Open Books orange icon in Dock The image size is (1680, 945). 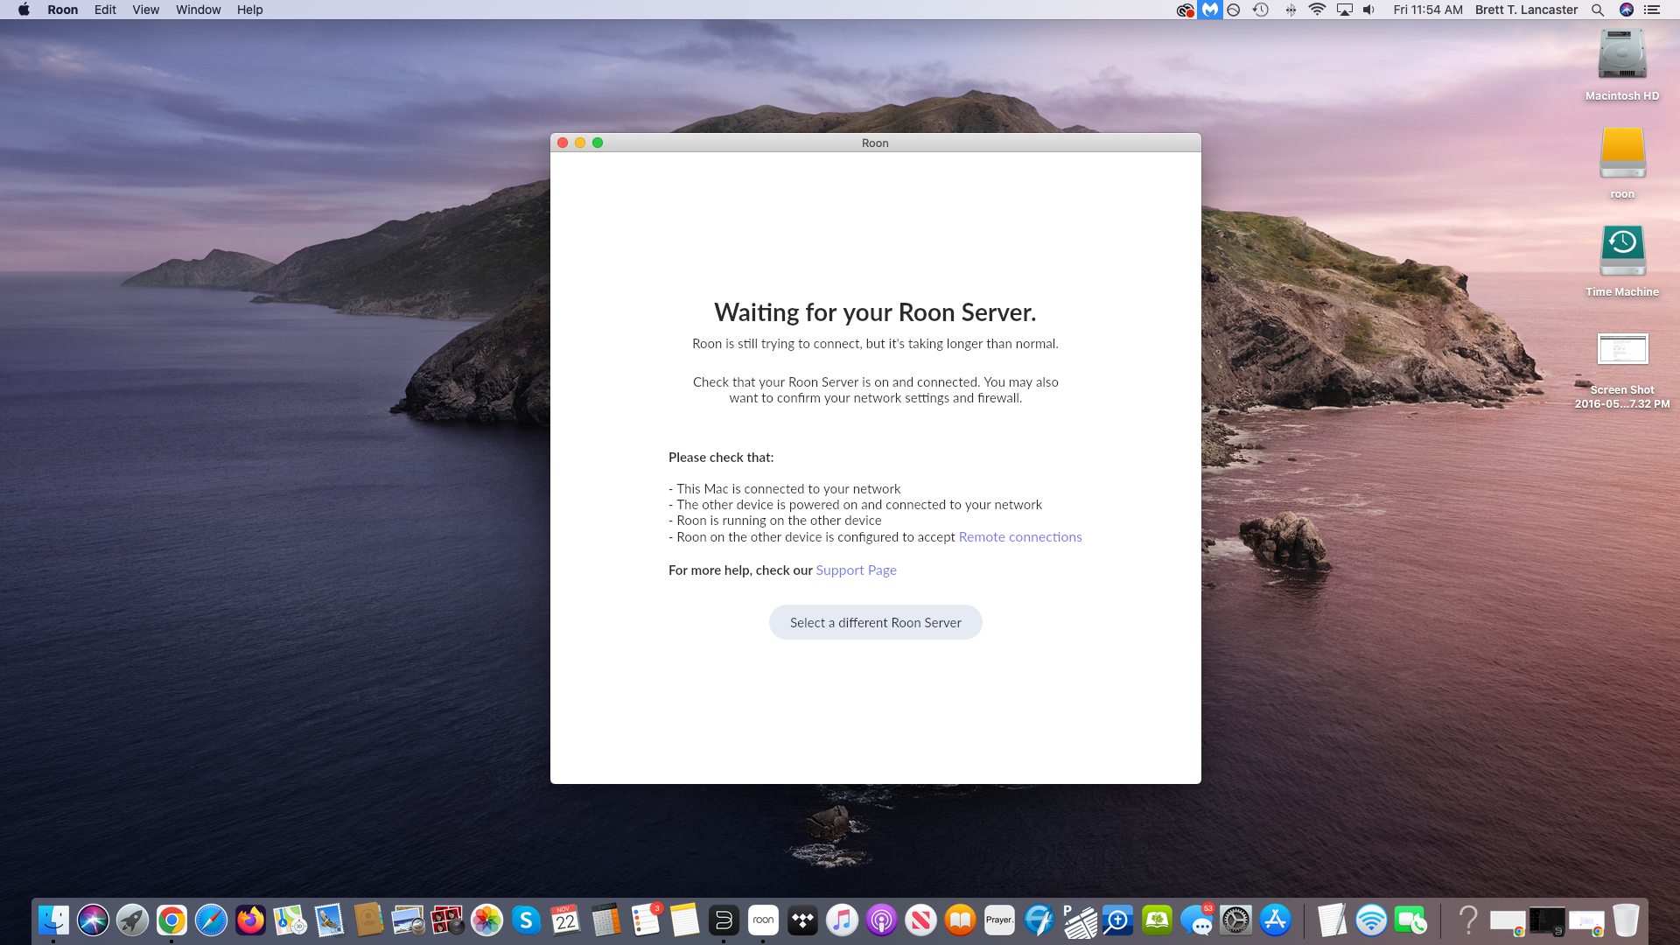tap(960, 920)
